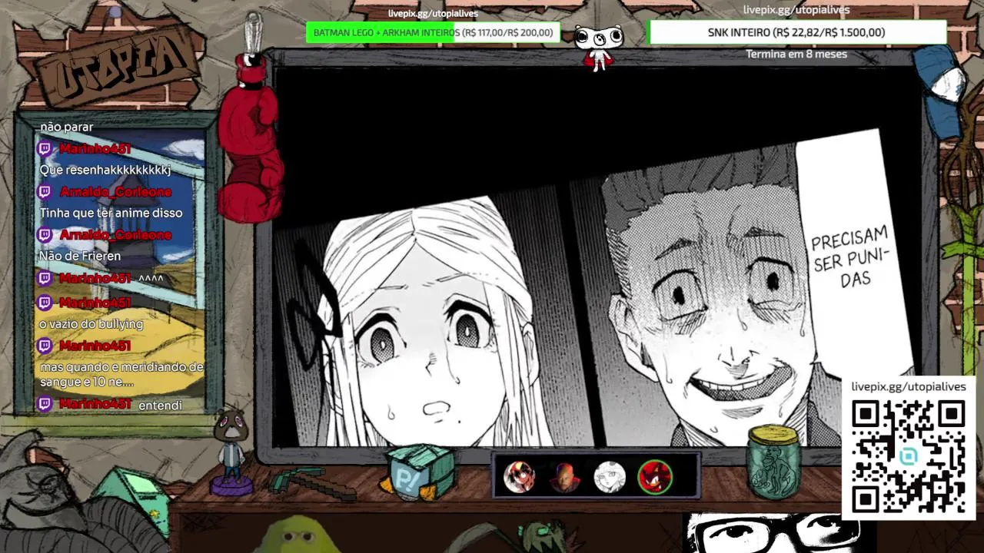Click Twitch badge above 'Que resenhakkkkkkkkj'

45,149
